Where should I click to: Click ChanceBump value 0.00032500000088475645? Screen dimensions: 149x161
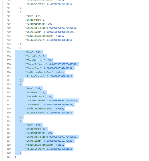(59, 32)
